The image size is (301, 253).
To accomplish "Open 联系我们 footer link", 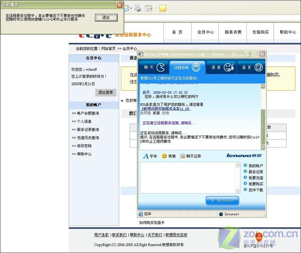I will coord(119,235).
